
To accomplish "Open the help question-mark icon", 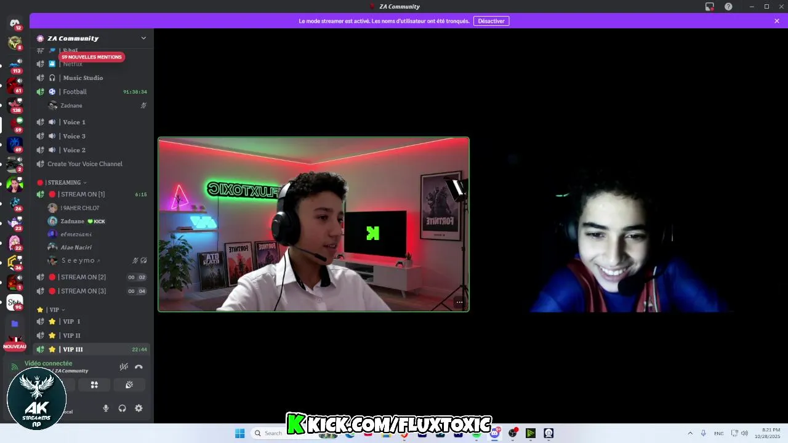I will (x=728, y=7).
